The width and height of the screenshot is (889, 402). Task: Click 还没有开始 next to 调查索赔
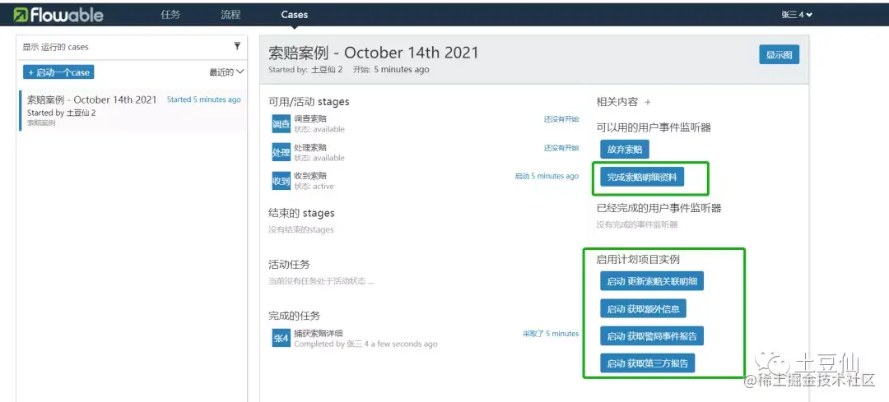(561, 119)
